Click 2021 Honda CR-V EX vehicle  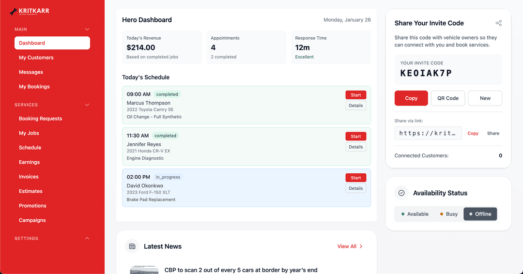(x=149, y=151)
